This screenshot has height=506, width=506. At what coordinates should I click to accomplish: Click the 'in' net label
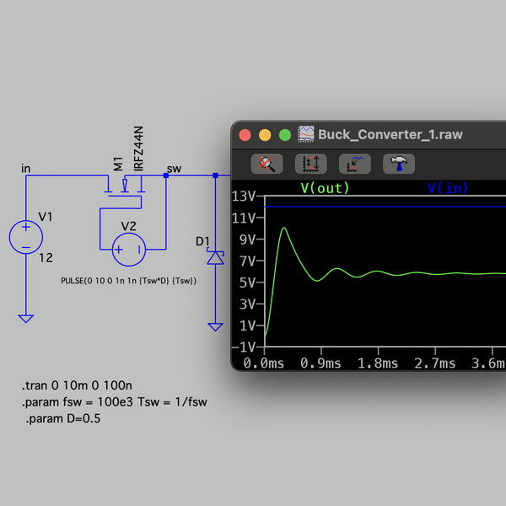click(x=26, y=169)
